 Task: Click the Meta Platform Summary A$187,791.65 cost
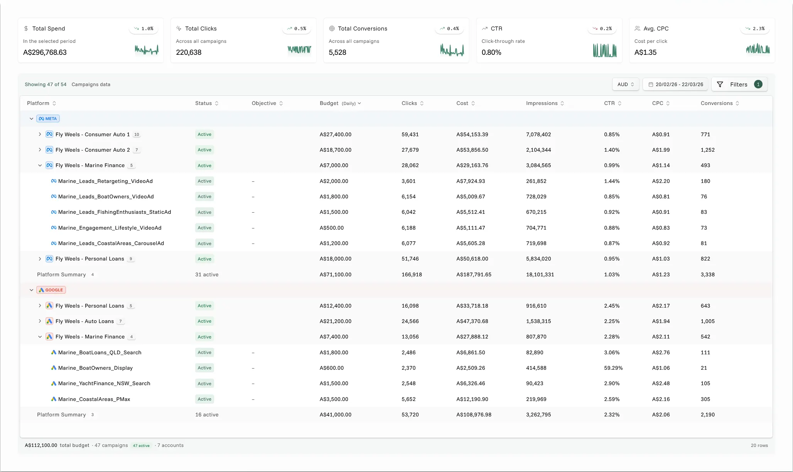tap(474, 274)
